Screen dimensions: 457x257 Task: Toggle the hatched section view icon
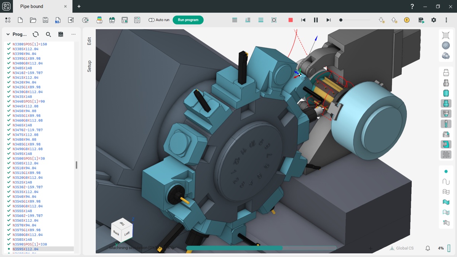[x=446, y=154]
